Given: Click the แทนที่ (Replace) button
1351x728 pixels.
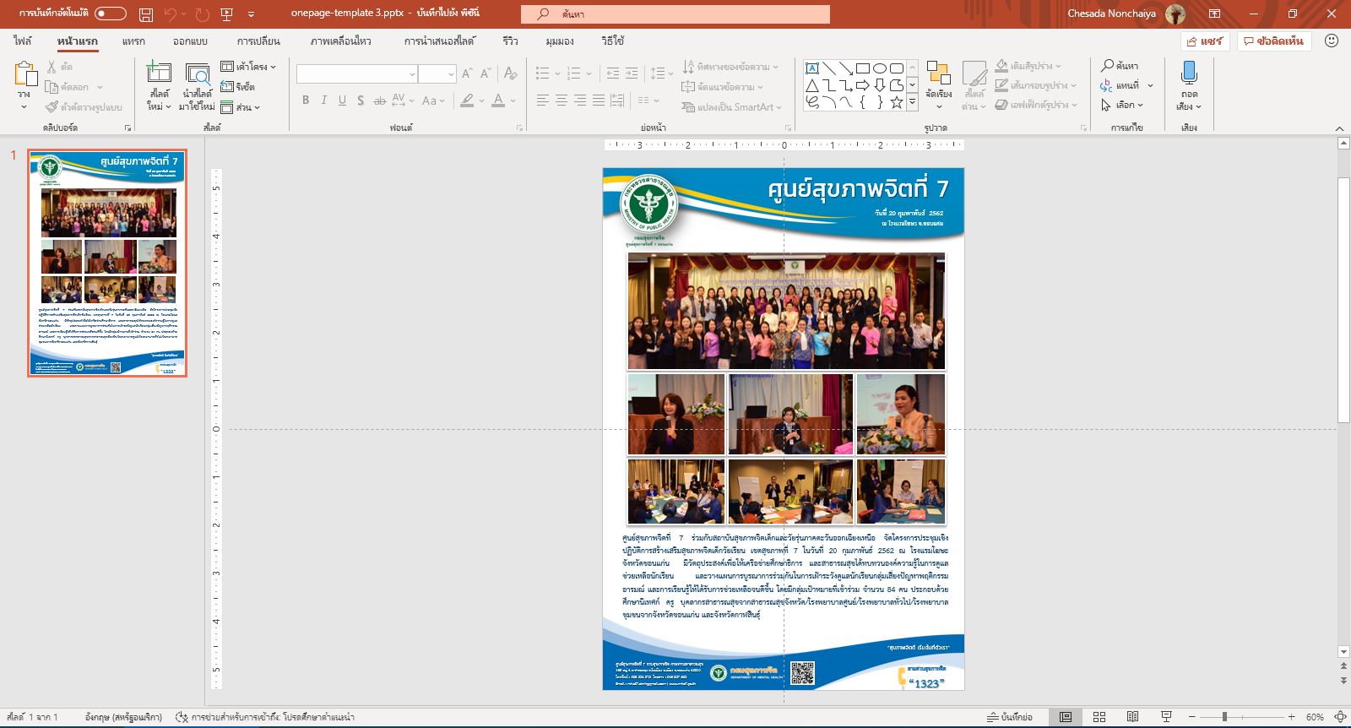Looking at the screenshot, I should coord(1127,85).
